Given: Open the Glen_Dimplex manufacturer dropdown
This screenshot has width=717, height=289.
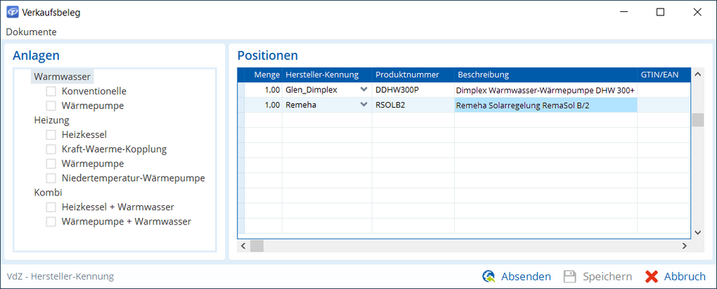Looking at the screenshot, I should [363, 90].
